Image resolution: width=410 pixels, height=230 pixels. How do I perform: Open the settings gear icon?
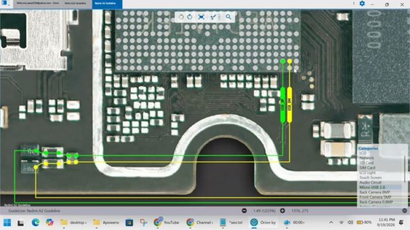click(362, 4)
